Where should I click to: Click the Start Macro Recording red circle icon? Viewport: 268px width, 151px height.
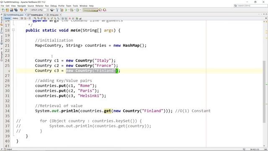(70, 18)
